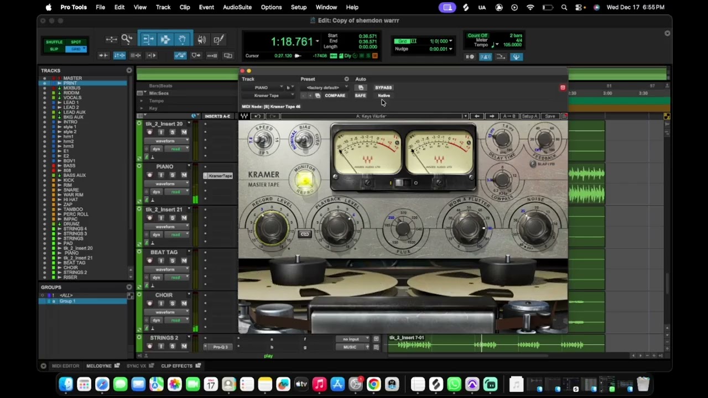Open the Options menu
708x398 pixels.
pos(271,7)
